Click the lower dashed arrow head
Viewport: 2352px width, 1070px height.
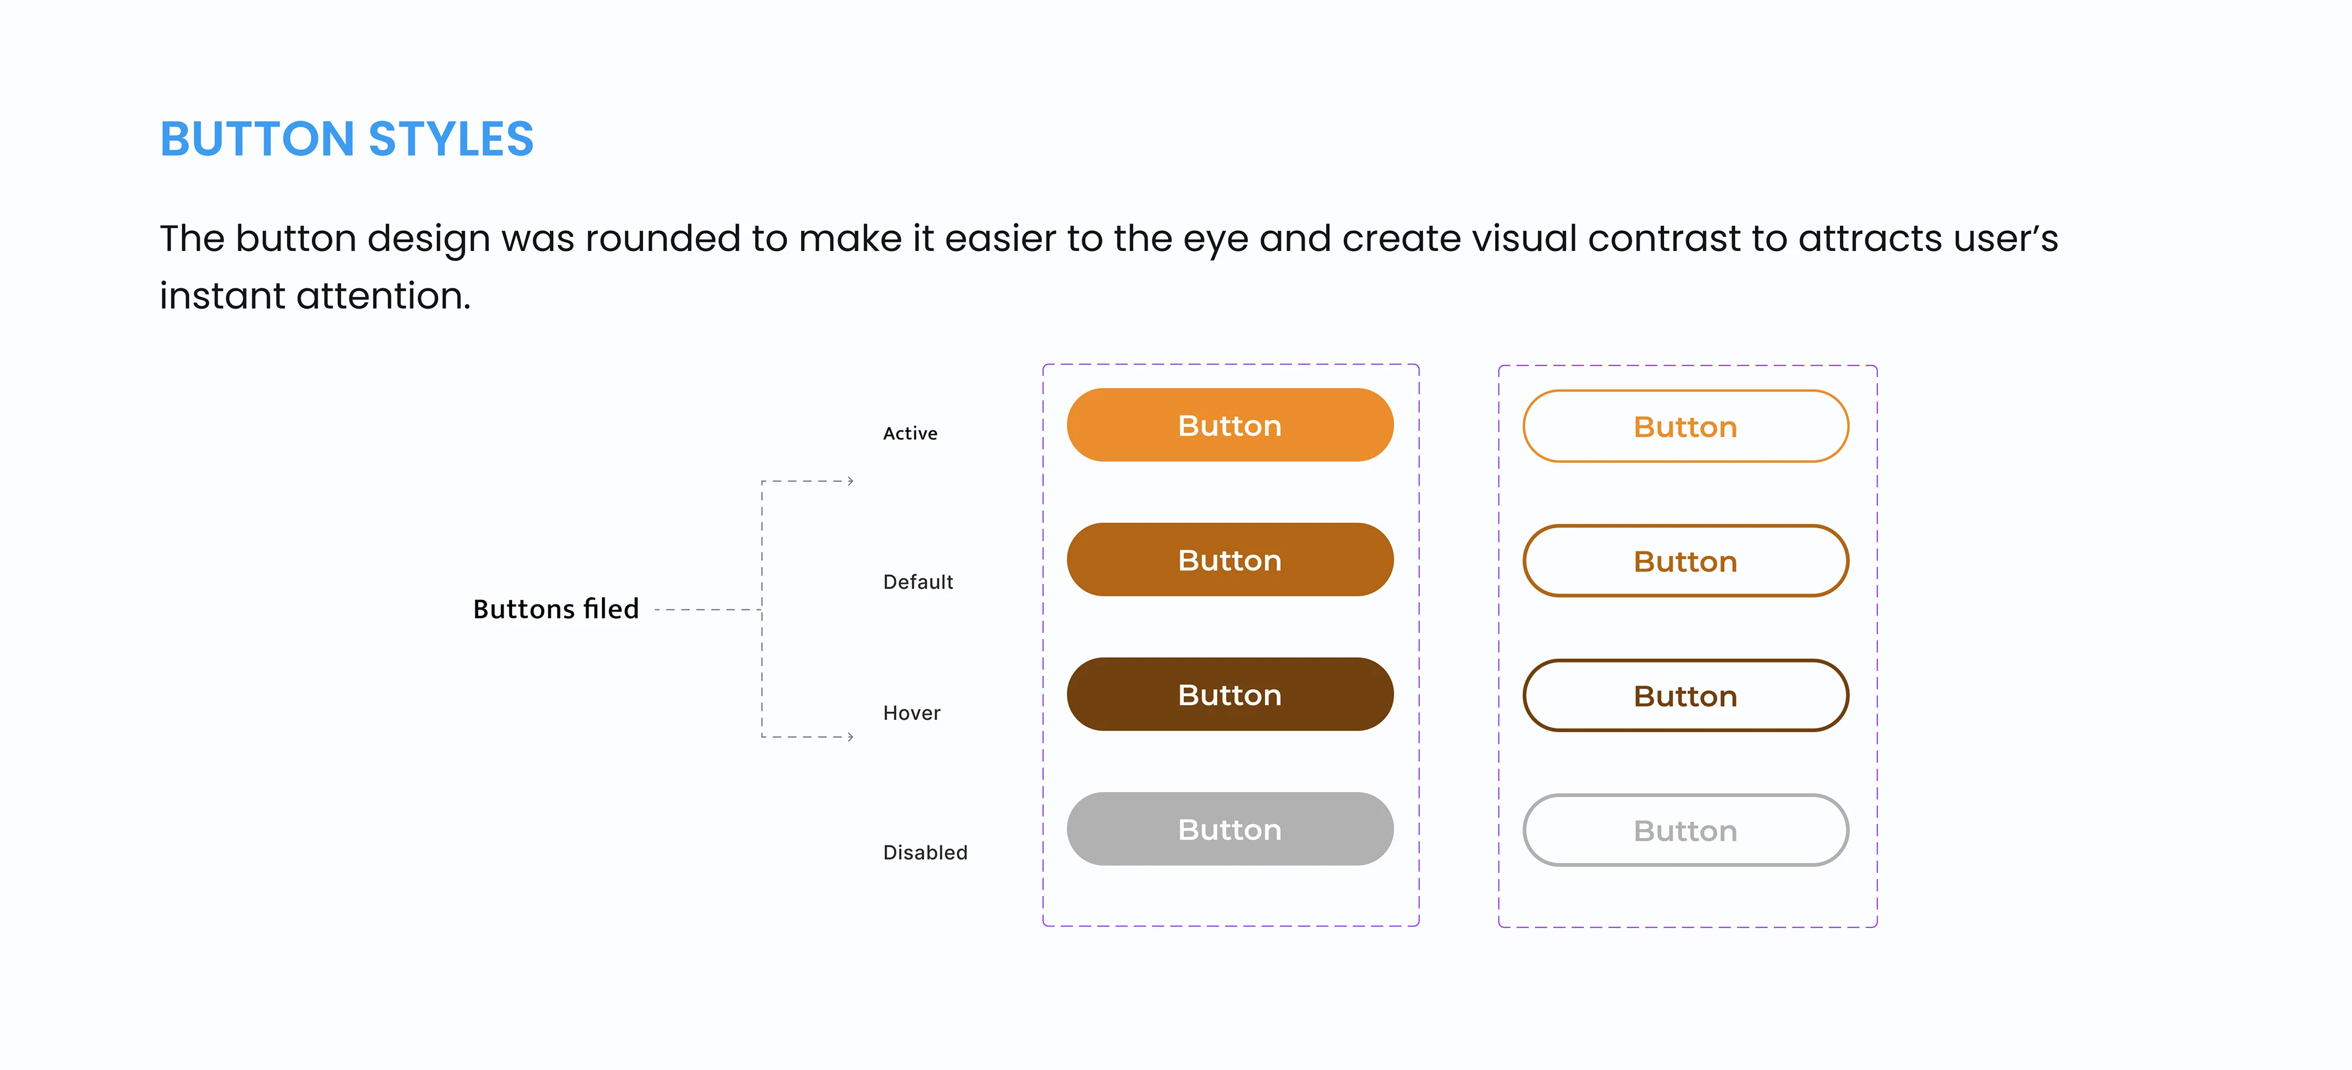tap(850, 736)
